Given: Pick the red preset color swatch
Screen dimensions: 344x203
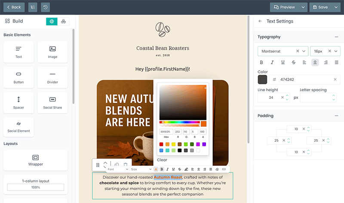Looking at the screenshot, I should tap(161, 144).
